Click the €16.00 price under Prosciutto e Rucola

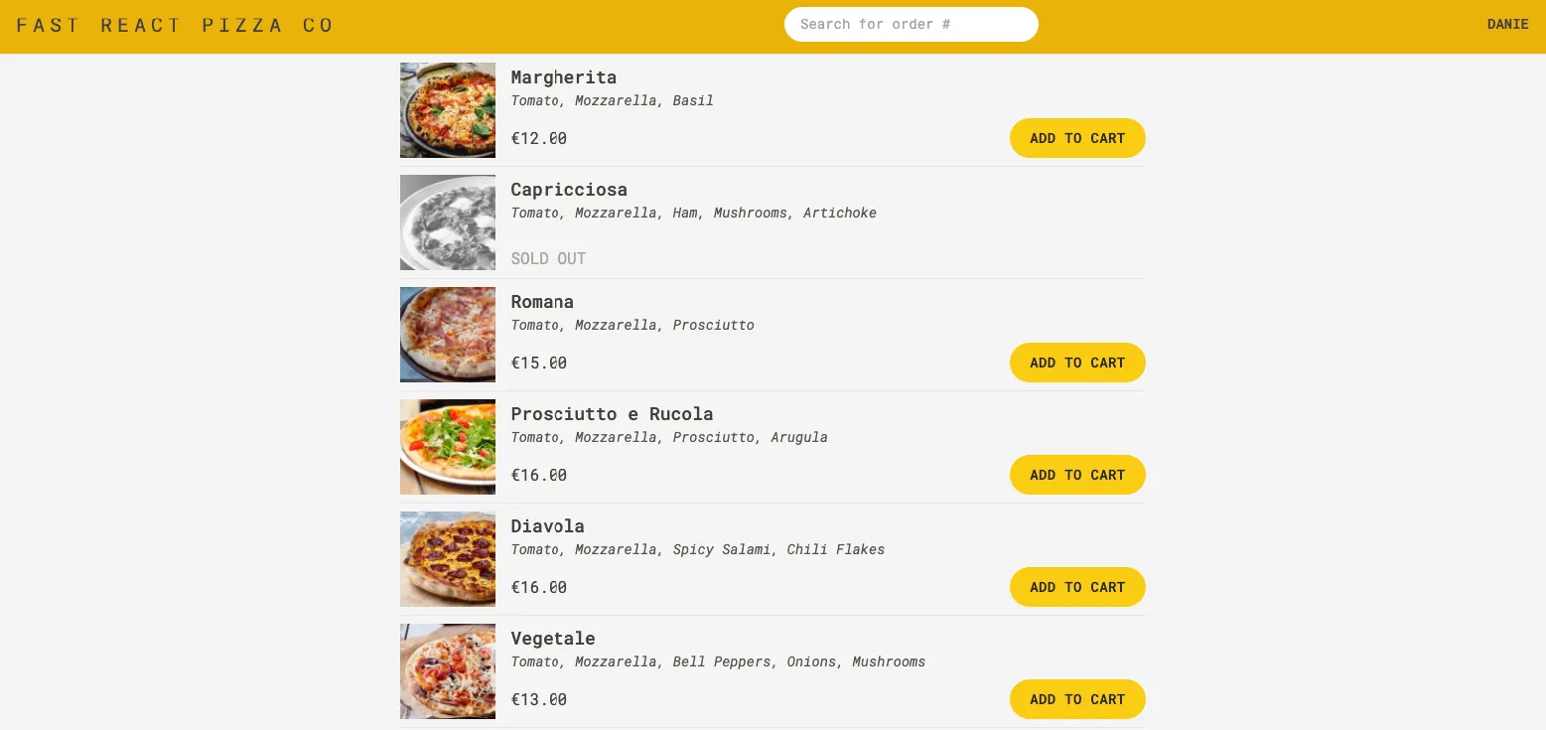[539, 475]
